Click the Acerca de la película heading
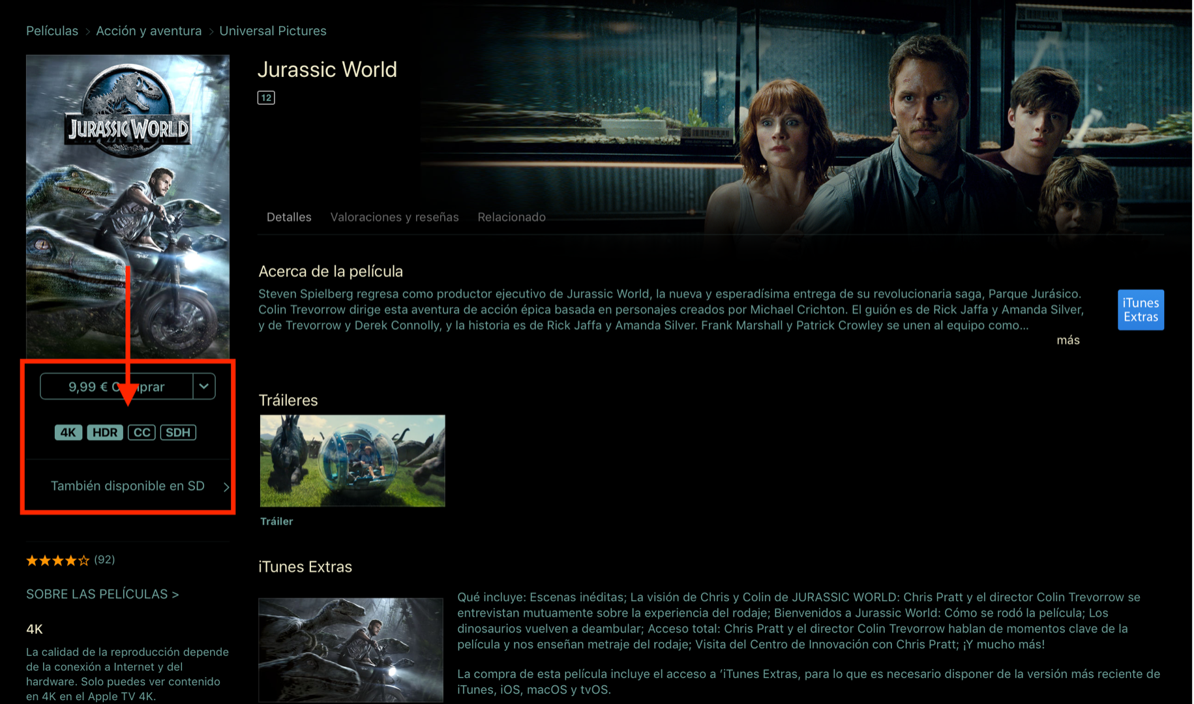Screen dimensions: 1194x704 [331, 271]
